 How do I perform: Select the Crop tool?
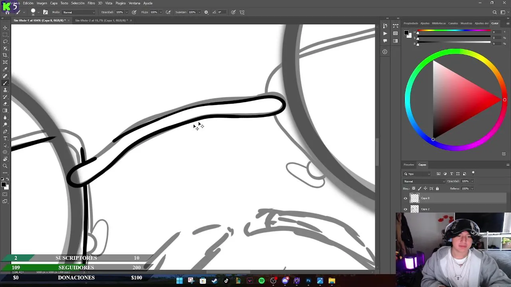coord(5,55)
